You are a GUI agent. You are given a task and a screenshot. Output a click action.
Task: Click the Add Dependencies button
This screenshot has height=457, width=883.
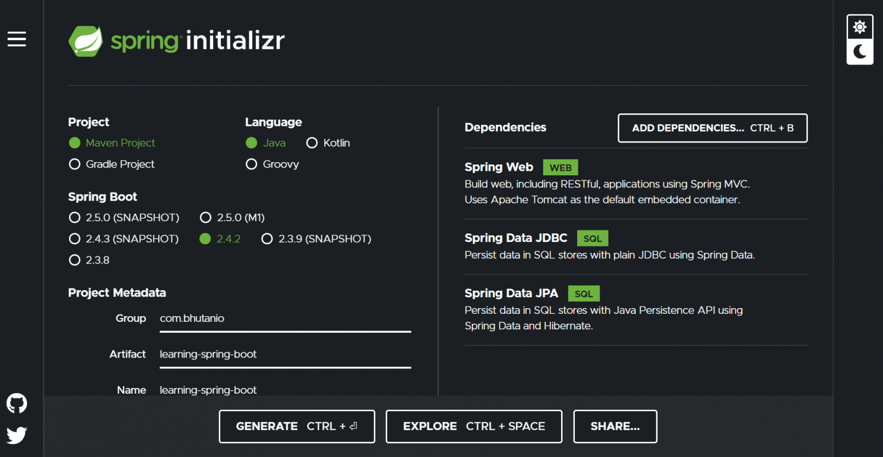713,128
